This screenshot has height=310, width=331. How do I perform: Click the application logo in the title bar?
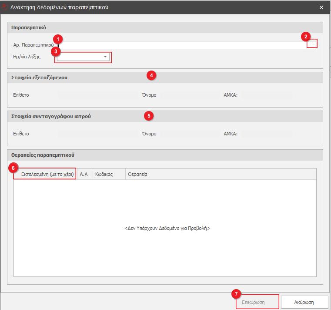pyautogui.click(x=5, y=7)
